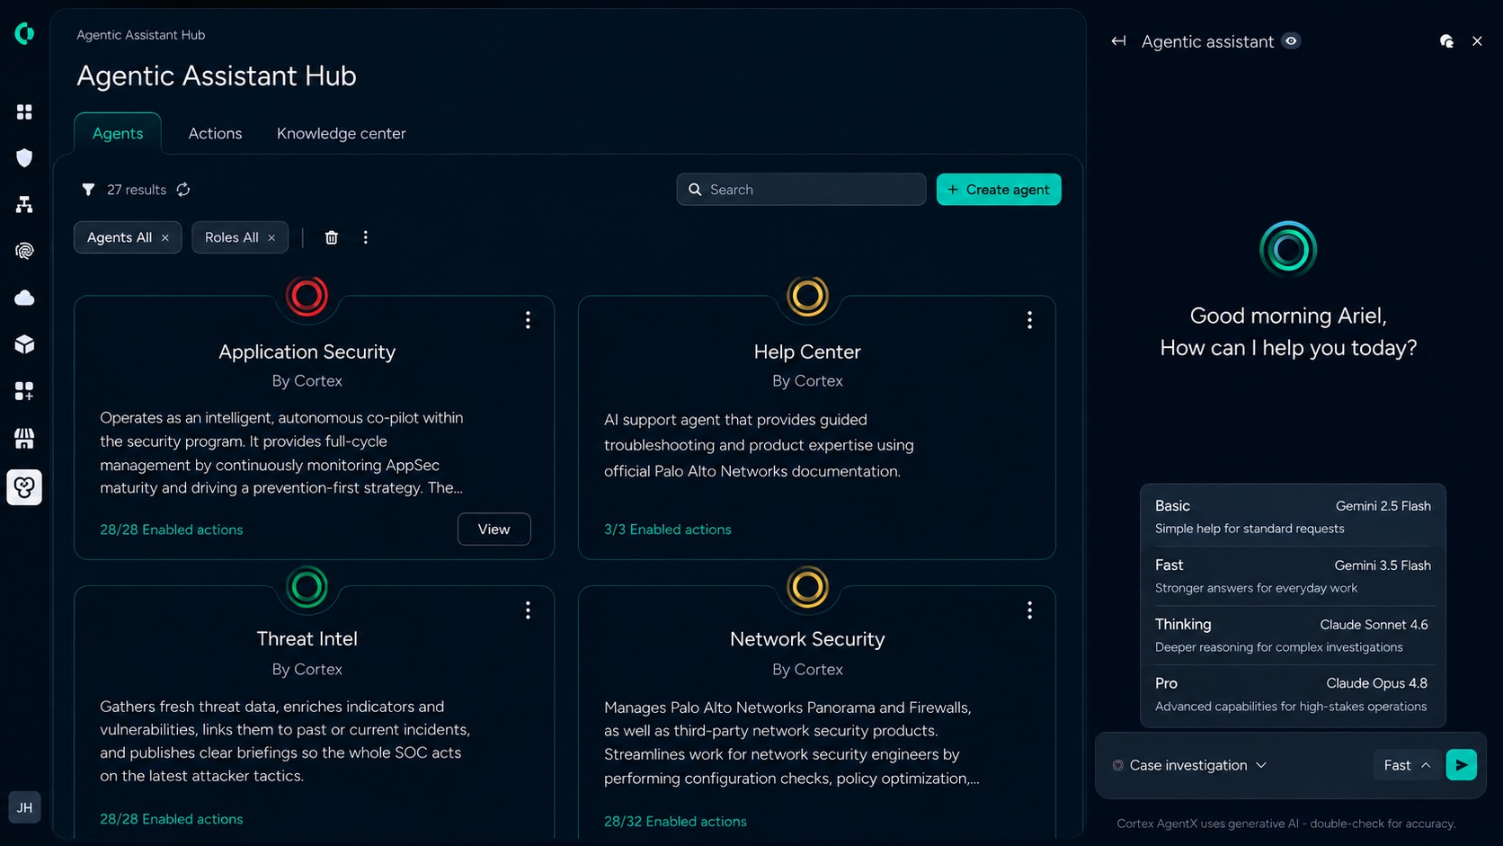Open the add-apps grid plus icon in the sidebar
1503x846 pixels.
(x=24, y=391)
